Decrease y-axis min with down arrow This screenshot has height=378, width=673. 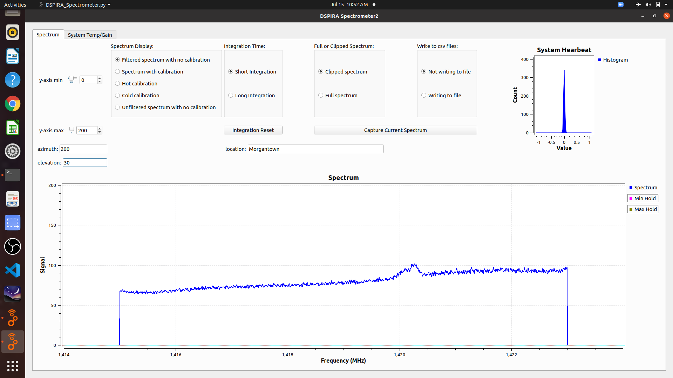(100, 82)
